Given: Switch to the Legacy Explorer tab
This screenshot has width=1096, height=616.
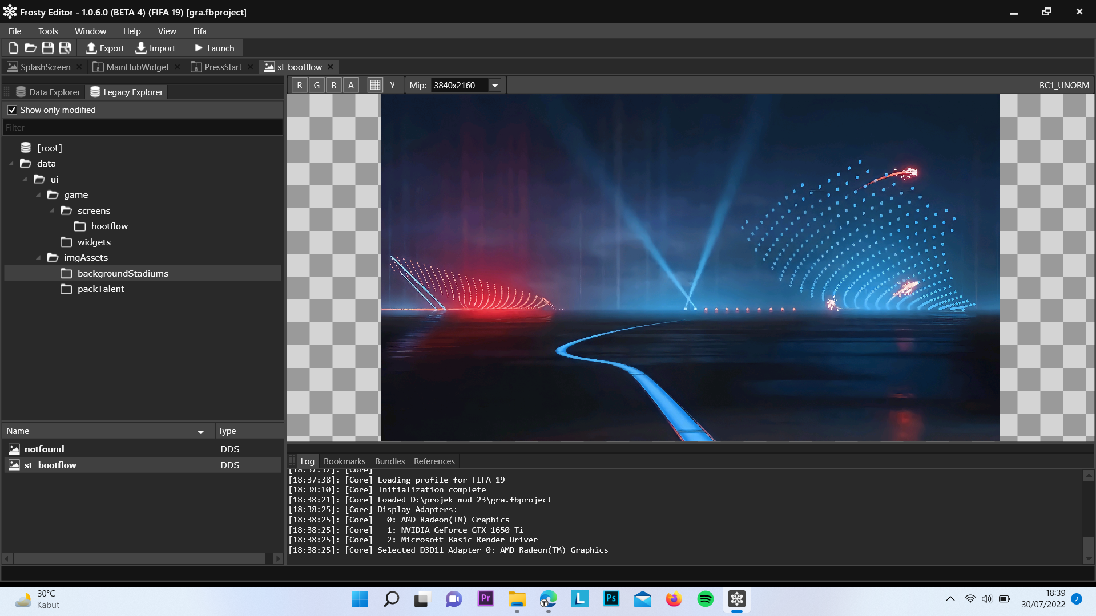Looking at the screenshot, I should coord(127,92).
